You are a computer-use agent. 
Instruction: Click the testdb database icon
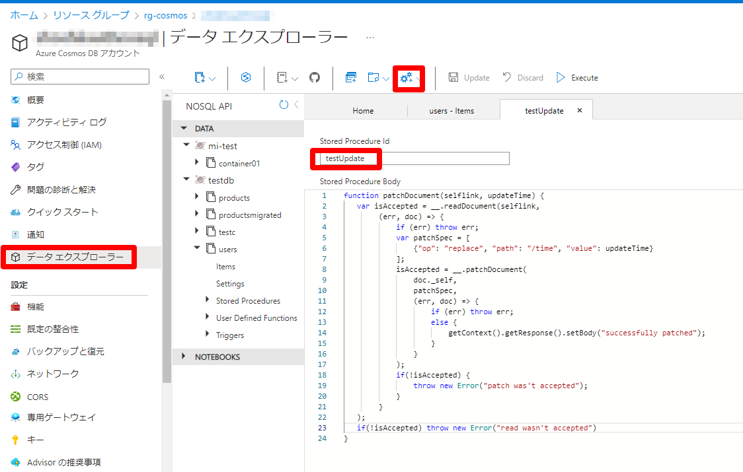200,180
